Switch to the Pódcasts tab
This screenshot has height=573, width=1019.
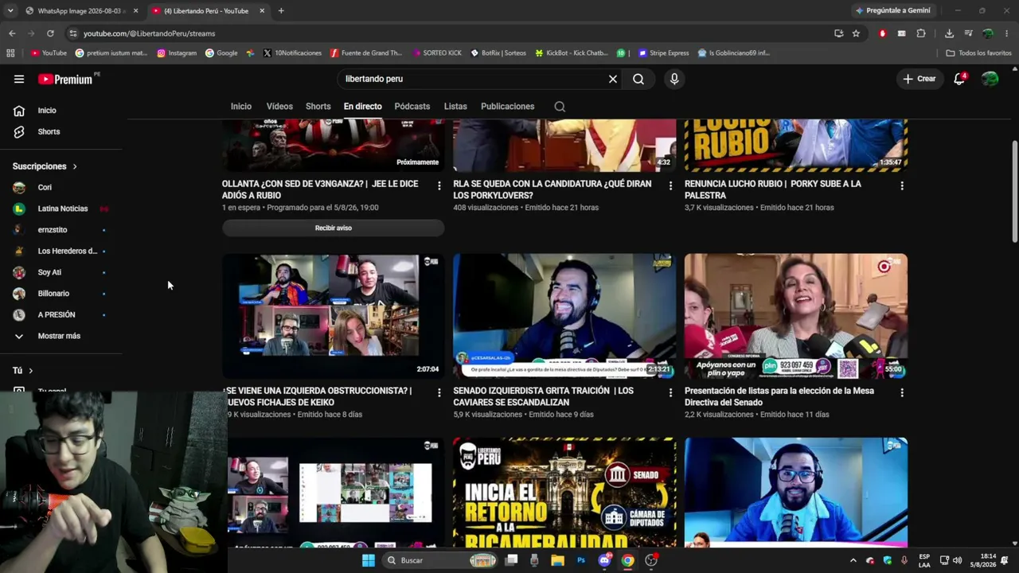pos(412,107)
